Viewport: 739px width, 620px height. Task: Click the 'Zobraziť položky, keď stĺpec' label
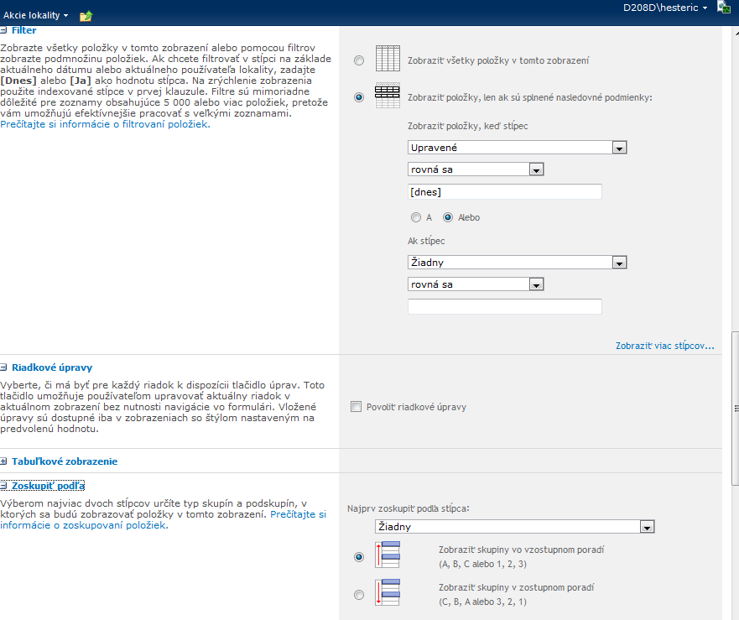[467, 126]
